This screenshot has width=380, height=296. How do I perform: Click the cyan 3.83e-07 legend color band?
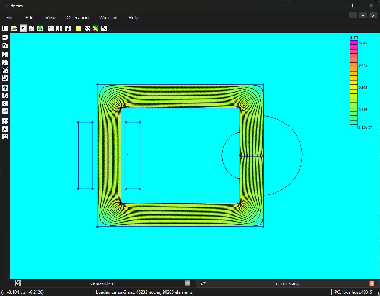pos(354,127)
